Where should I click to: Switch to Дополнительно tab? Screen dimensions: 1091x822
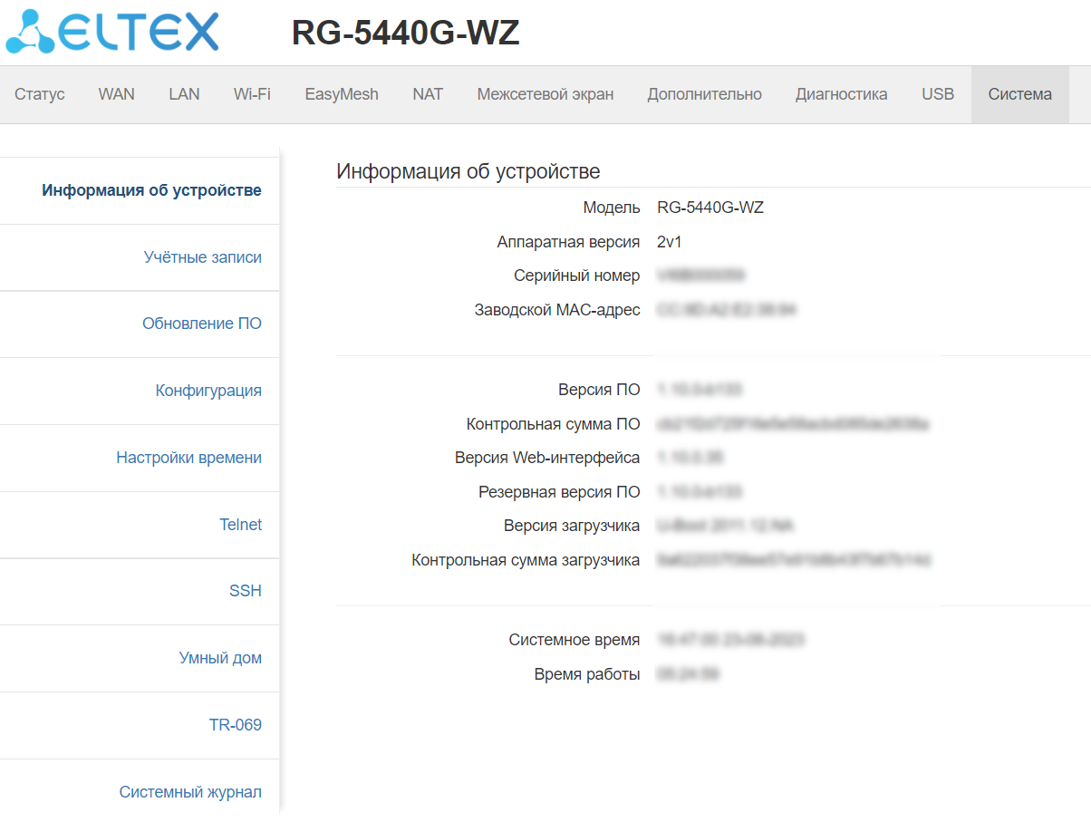704,94
